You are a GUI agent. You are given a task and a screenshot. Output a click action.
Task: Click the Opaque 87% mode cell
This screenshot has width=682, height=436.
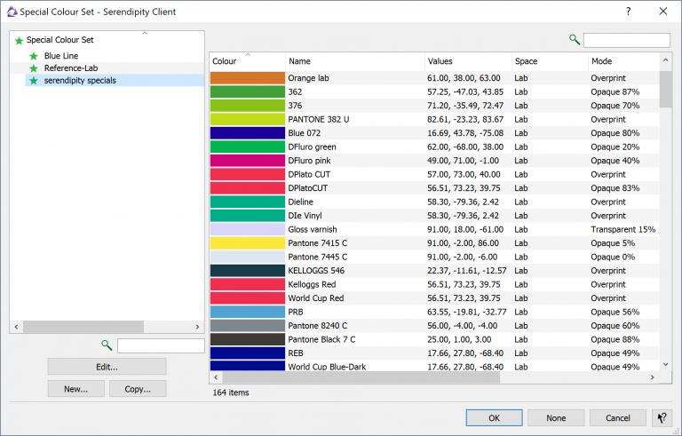[615, 91]
